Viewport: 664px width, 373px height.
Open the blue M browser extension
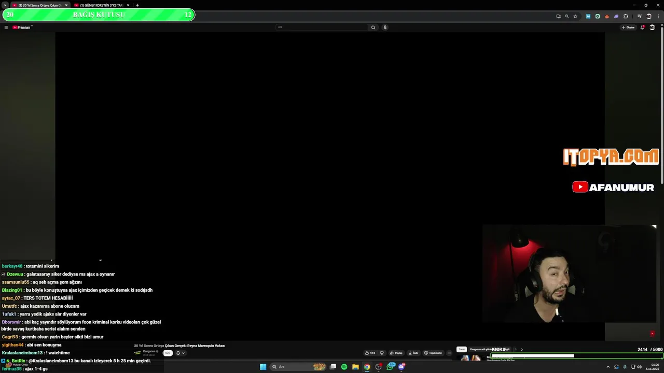588,16
